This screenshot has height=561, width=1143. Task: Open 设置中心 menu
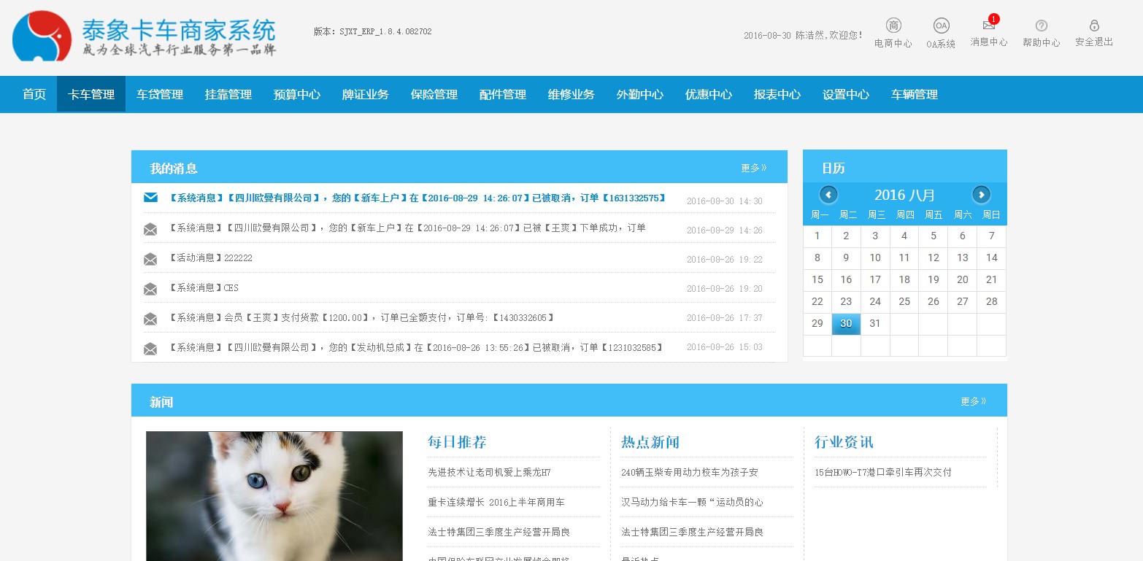pyautogui.click(x=846, y=94)
